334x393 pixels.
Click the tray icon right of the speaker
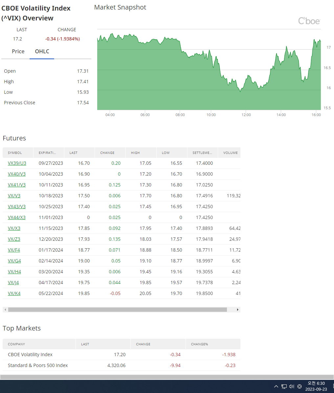(x=300, y=386)
